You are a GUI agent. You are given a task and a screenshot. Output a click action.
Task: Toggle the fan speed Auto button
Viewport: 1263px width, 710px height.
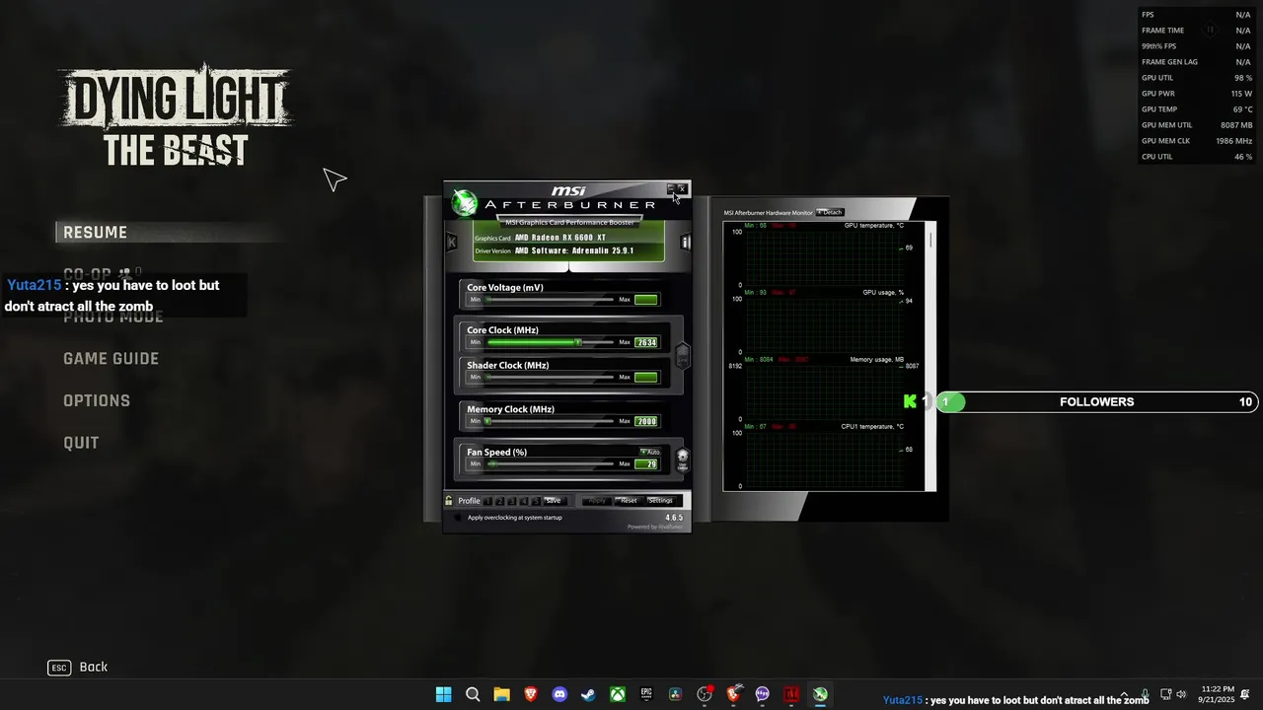point(650,452)
